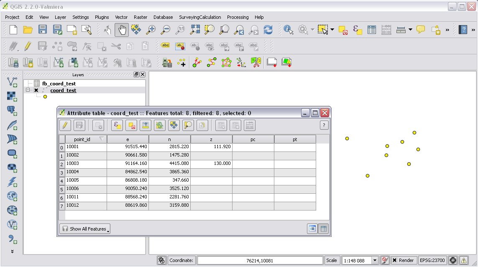Click Open Field Calculator in attribute table

pyautogui.click(x=250, y=125)
